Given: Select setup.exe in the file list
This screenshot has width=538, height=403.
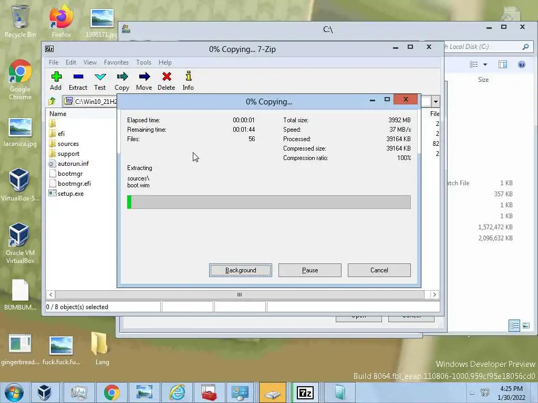Looking at the screenshot, I should (x=71, y=193).
